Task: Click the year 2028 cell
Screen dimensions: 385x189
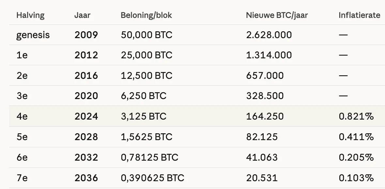Action: click(86, 137)
